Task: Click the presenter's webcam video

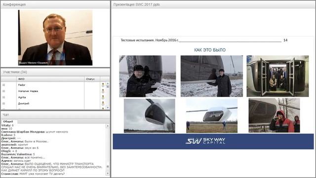Action: [x=55, y=38]
